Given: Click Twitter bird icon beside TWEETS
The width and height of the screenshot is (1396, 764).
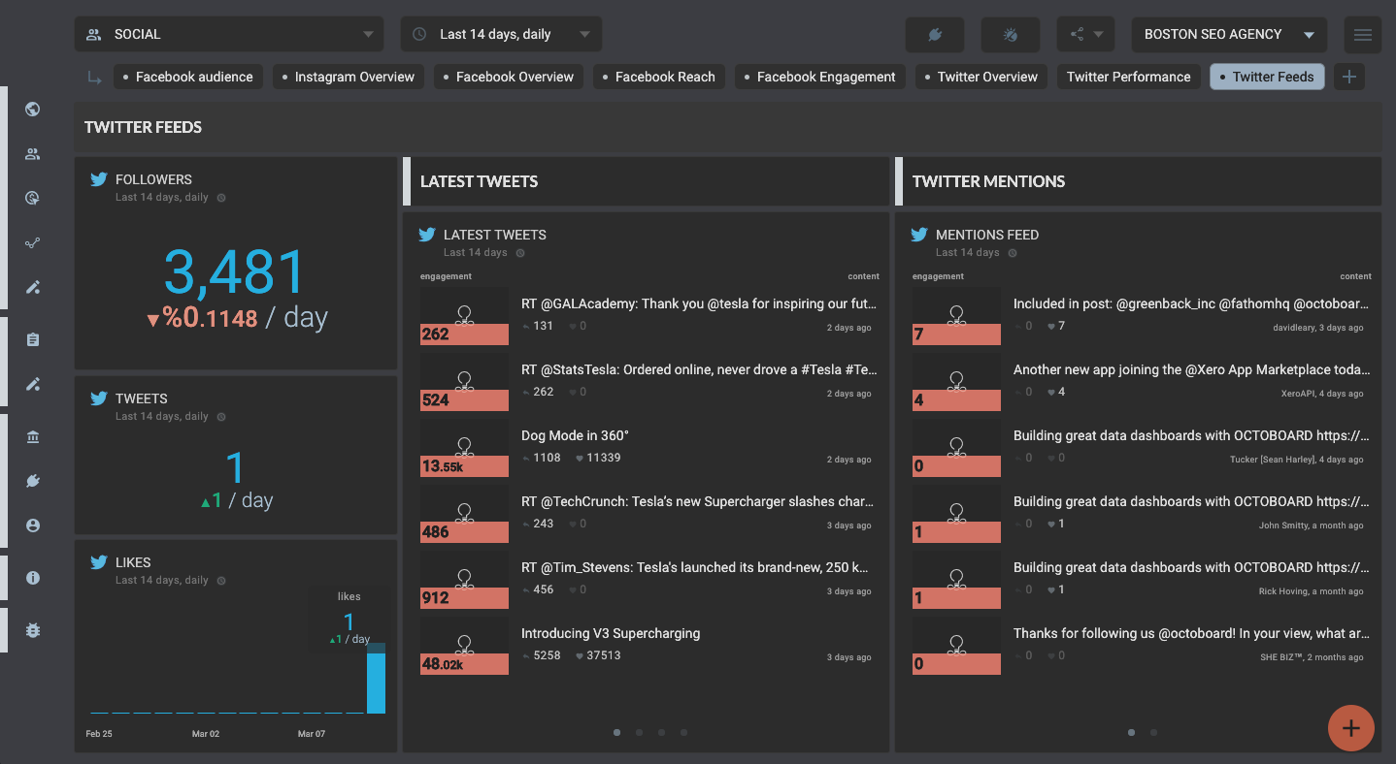Looking at the screenshot, I should point(98,398).
